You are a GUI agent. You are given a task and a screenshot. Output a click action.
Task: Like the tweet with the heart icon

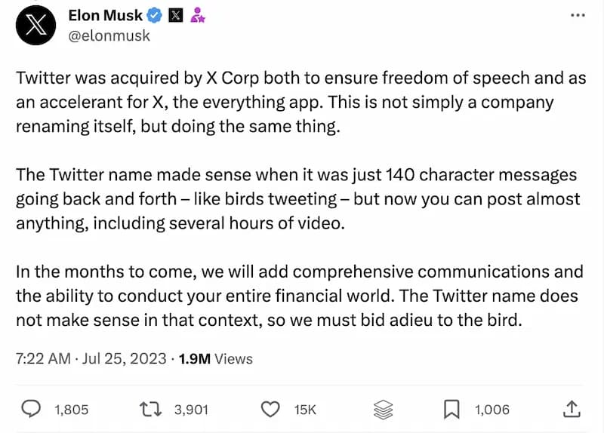click(270, 410)
